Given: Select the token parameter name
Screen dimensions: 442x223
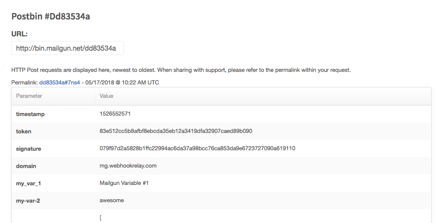Looking at the screenshot, I should [x=23, y=131].
